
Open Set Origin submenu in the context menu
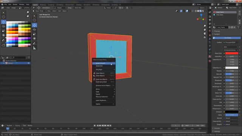pyautogui.click(x=104, y=70)
